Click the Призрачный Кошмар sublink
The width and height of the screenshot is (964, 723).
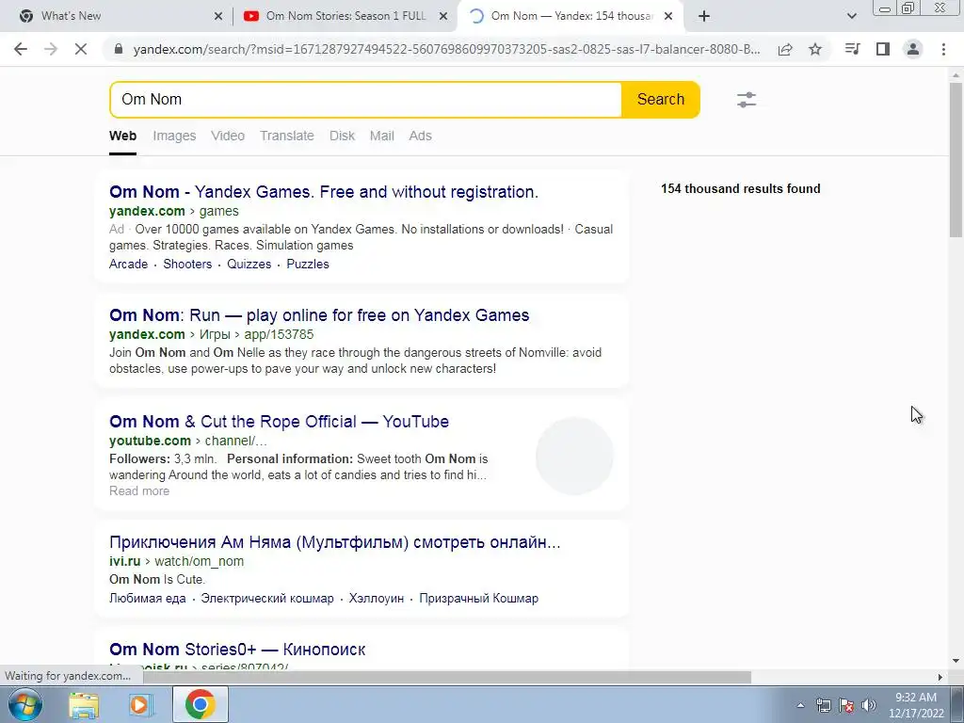(479, 598)
